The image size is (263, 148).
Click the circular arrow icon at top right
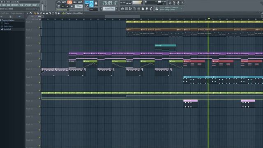tap(170, 3)
